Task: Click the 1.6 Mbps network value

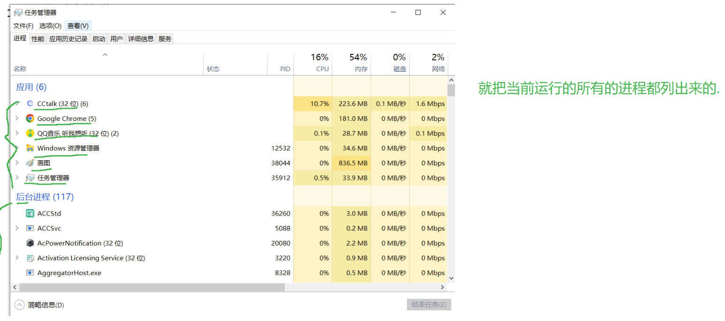Action: pos(430,104)
